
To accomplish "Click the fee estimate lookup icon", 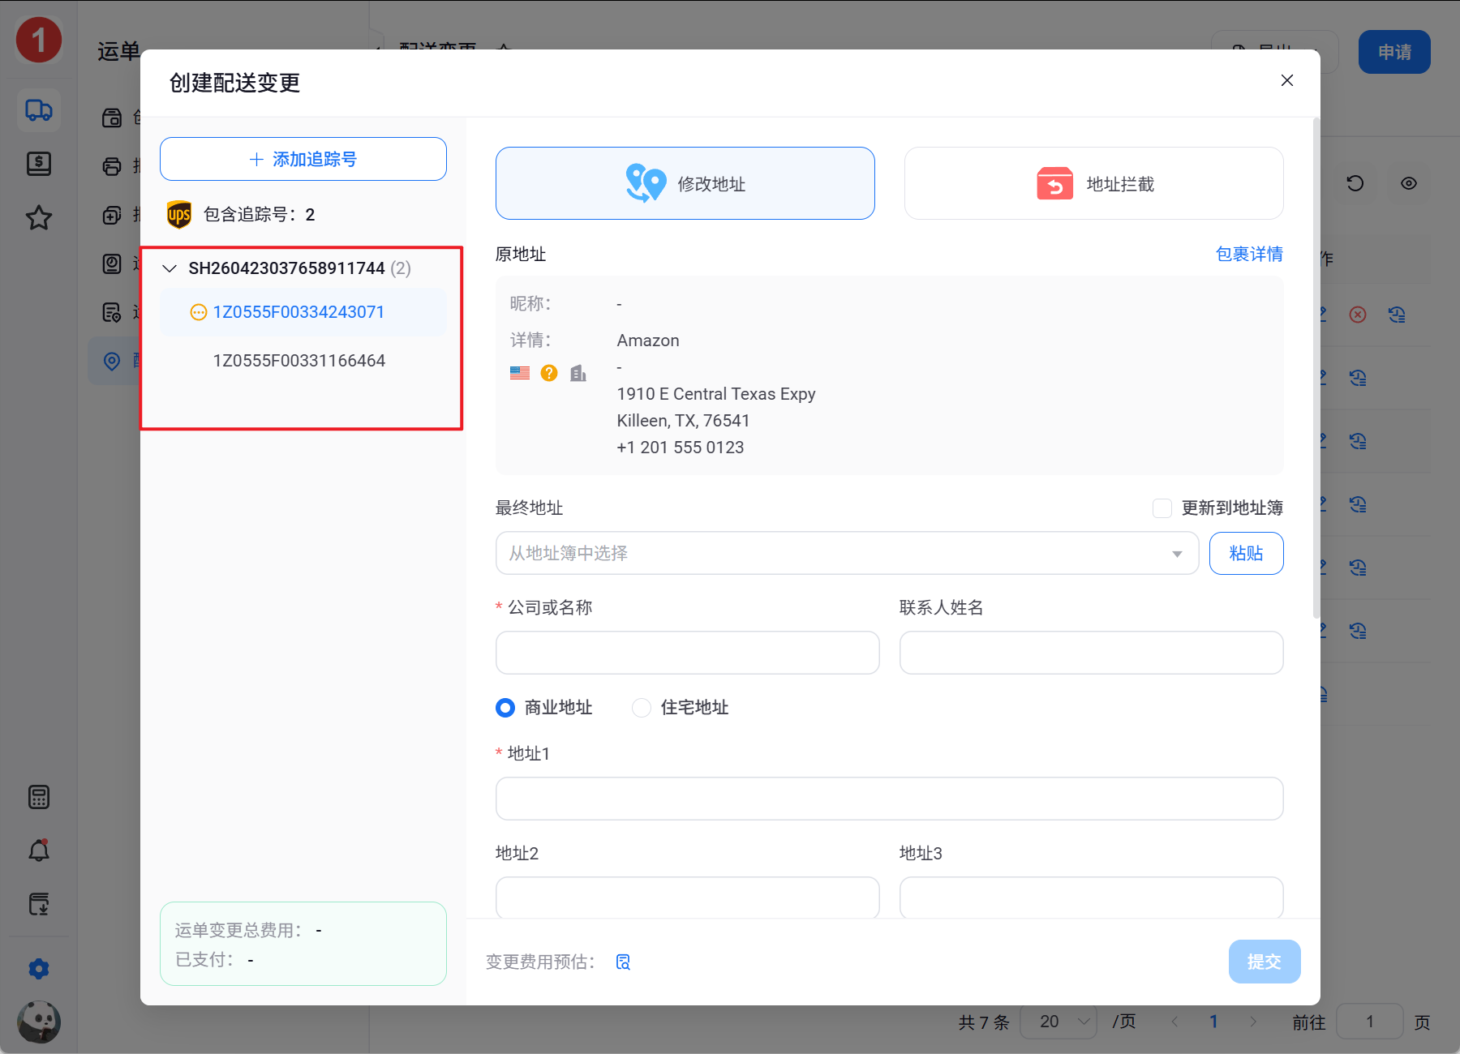I will 623,962.
